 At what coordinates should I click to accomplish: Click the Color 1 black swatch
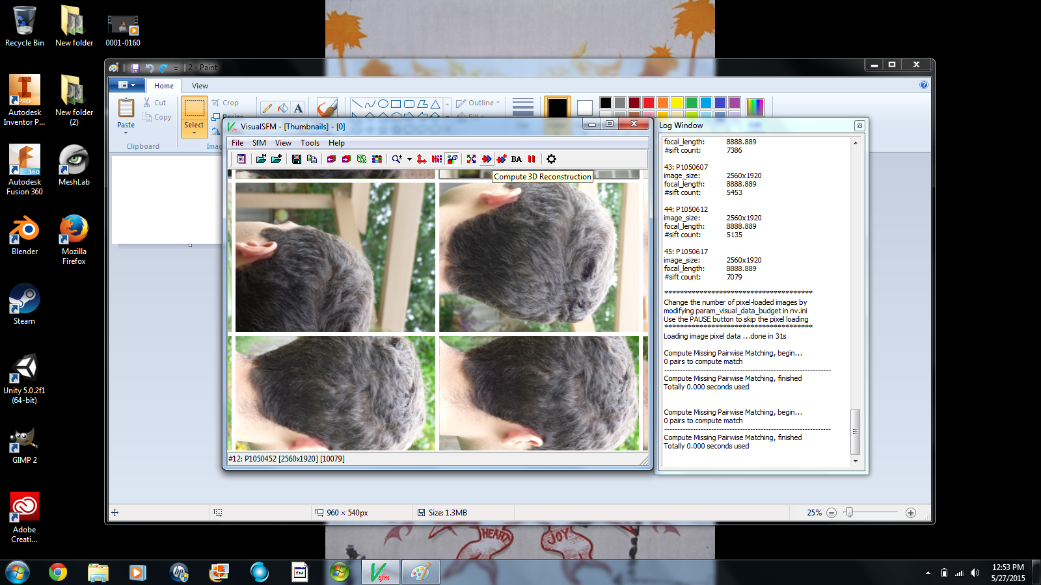point(558,107)
